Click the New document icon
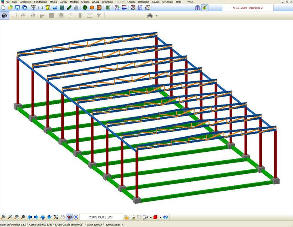This screenshot has width=293, height=227. (3, 7)
